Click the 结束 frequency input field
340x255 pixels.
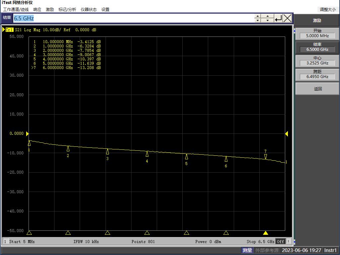[x=133, y=19]
